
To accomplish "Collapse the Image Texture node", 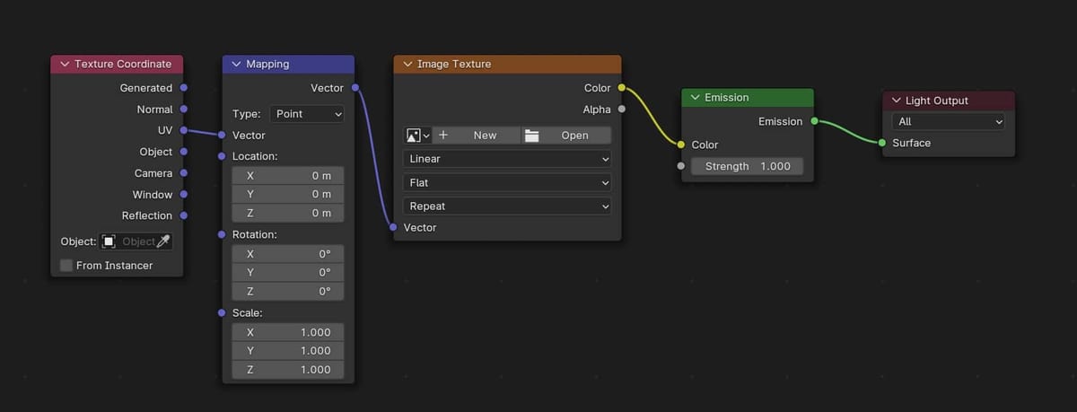I will [x=407, y=65].
